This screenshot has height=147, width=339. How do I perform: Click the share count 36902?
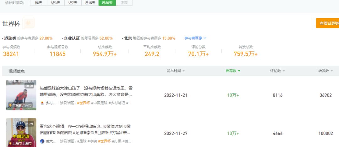(326, 95)
